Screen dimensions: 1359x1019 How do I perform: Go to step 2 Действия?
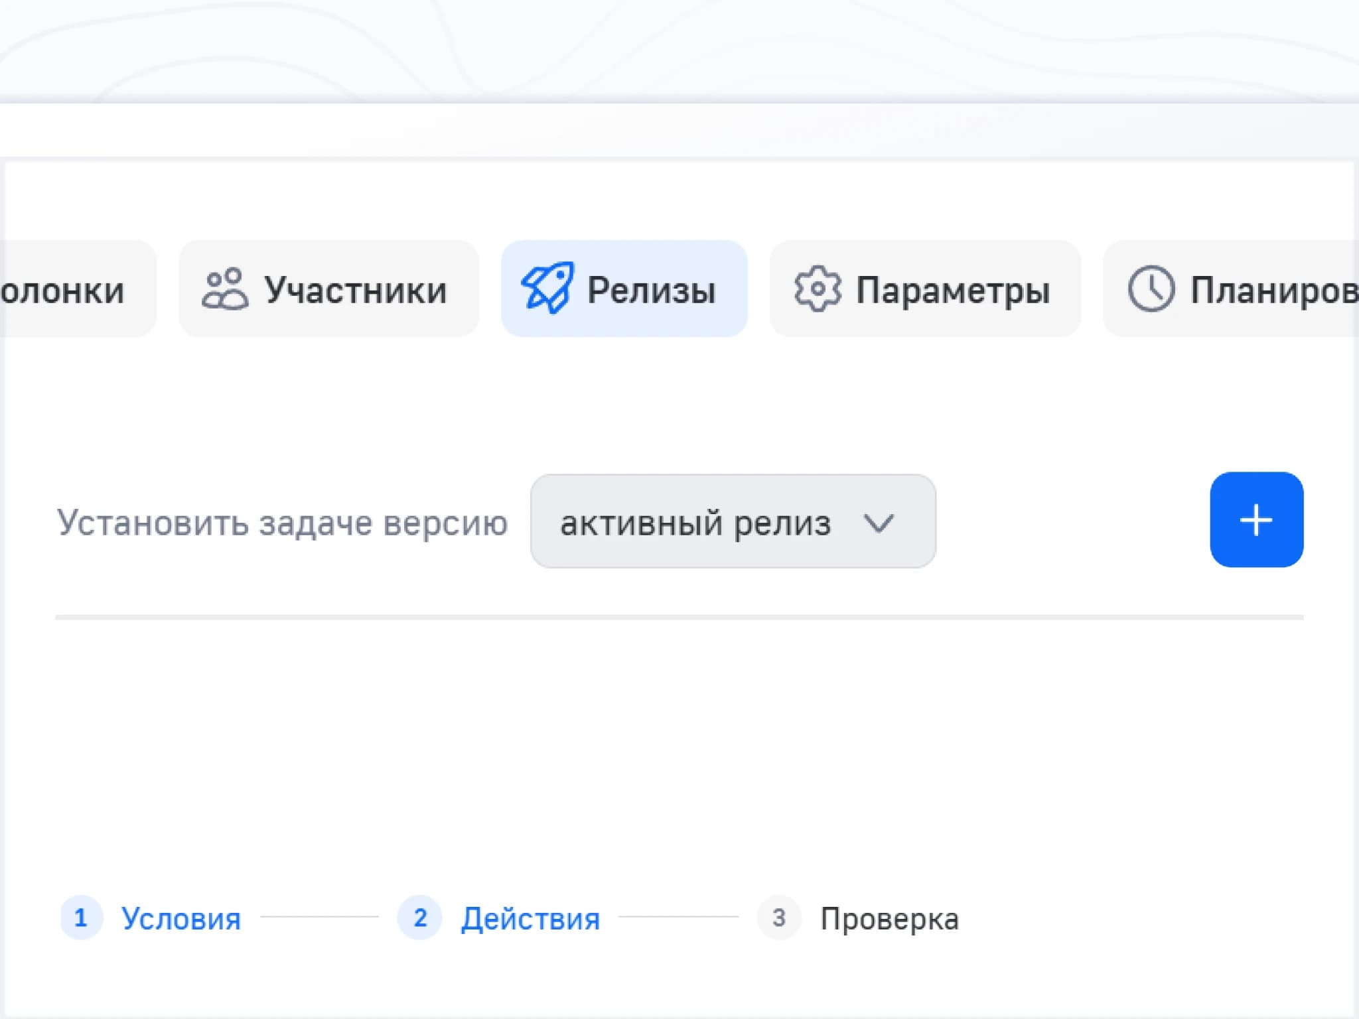click(x=499, y=918)
